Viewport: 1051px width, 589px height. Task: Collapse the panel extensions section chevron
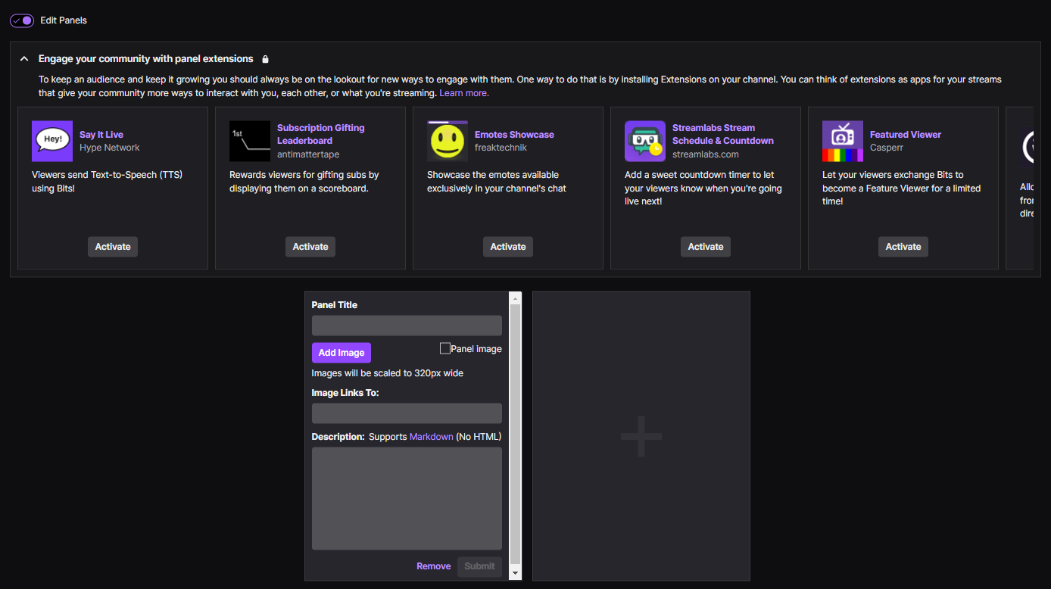point(24,59)
